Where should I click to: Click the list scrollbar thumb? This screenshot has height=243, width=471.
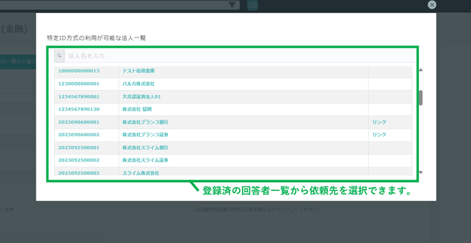421,98
